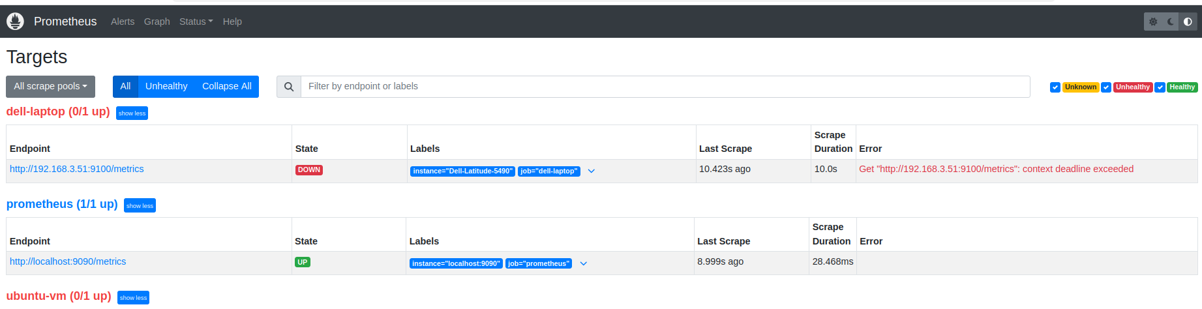This screenshot has height=309, width=1202.
Task: Switch to light theme sun icon
Action: 1153,22
